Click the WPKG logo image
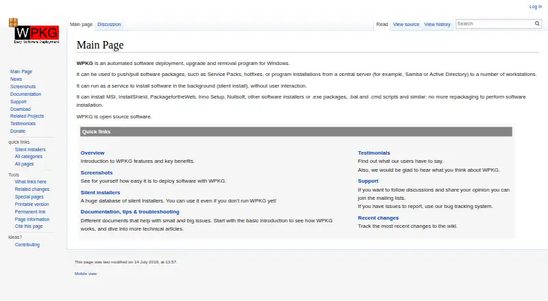 (x=34, y=31)
